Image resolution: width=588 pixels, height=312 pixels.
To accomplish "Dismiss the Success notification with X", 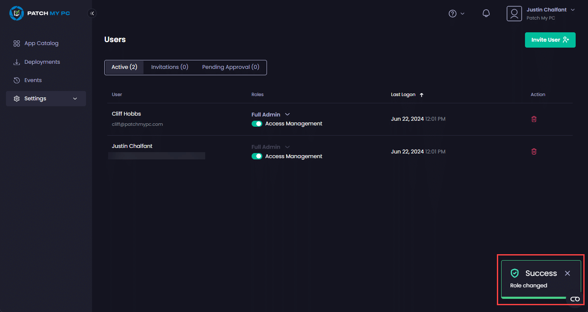I will point(567,273).
